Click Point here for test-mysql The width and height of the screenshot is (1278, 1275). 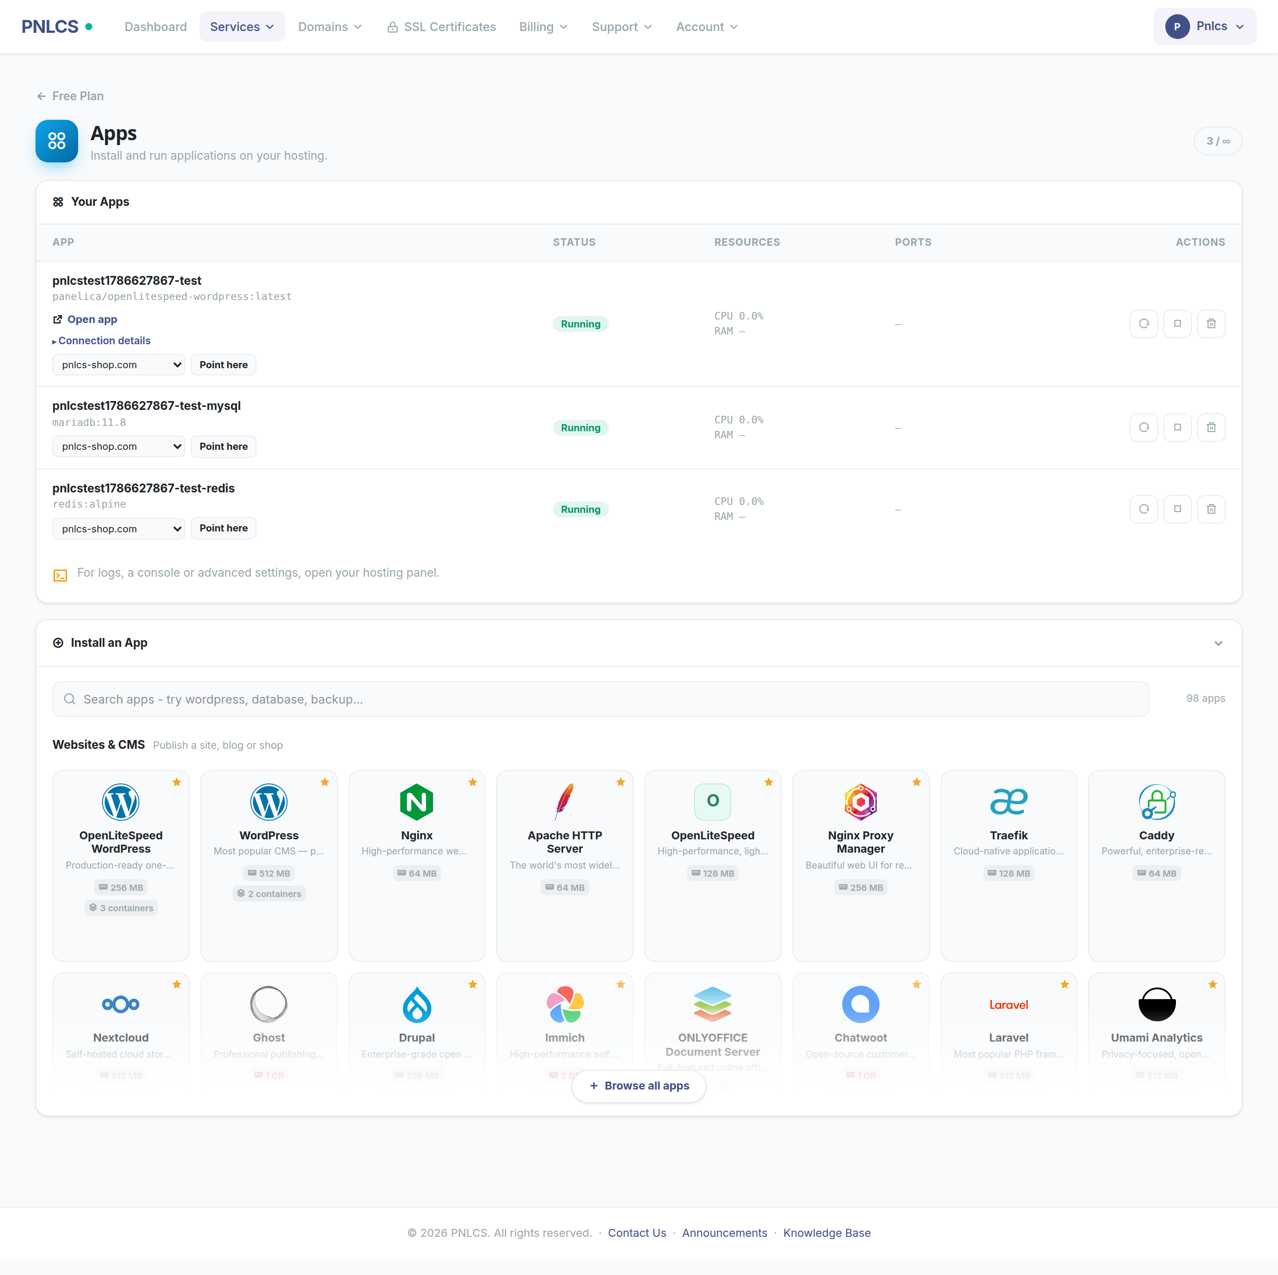pyautogui.click(x=224, y=446)
